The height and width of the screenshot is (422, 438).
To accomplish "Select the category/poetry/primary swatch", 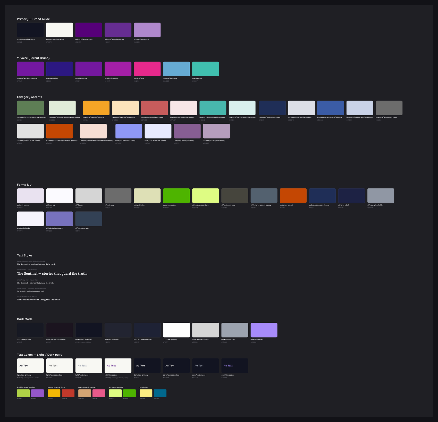I will [187, 131].
